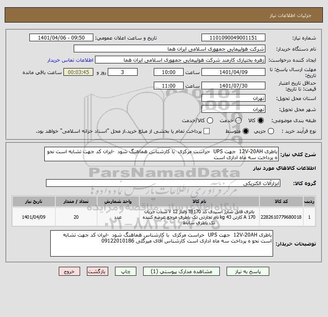Screen dimensions: 328x317
Task: Select the خدمت radio button
Action: pos(239,120)
